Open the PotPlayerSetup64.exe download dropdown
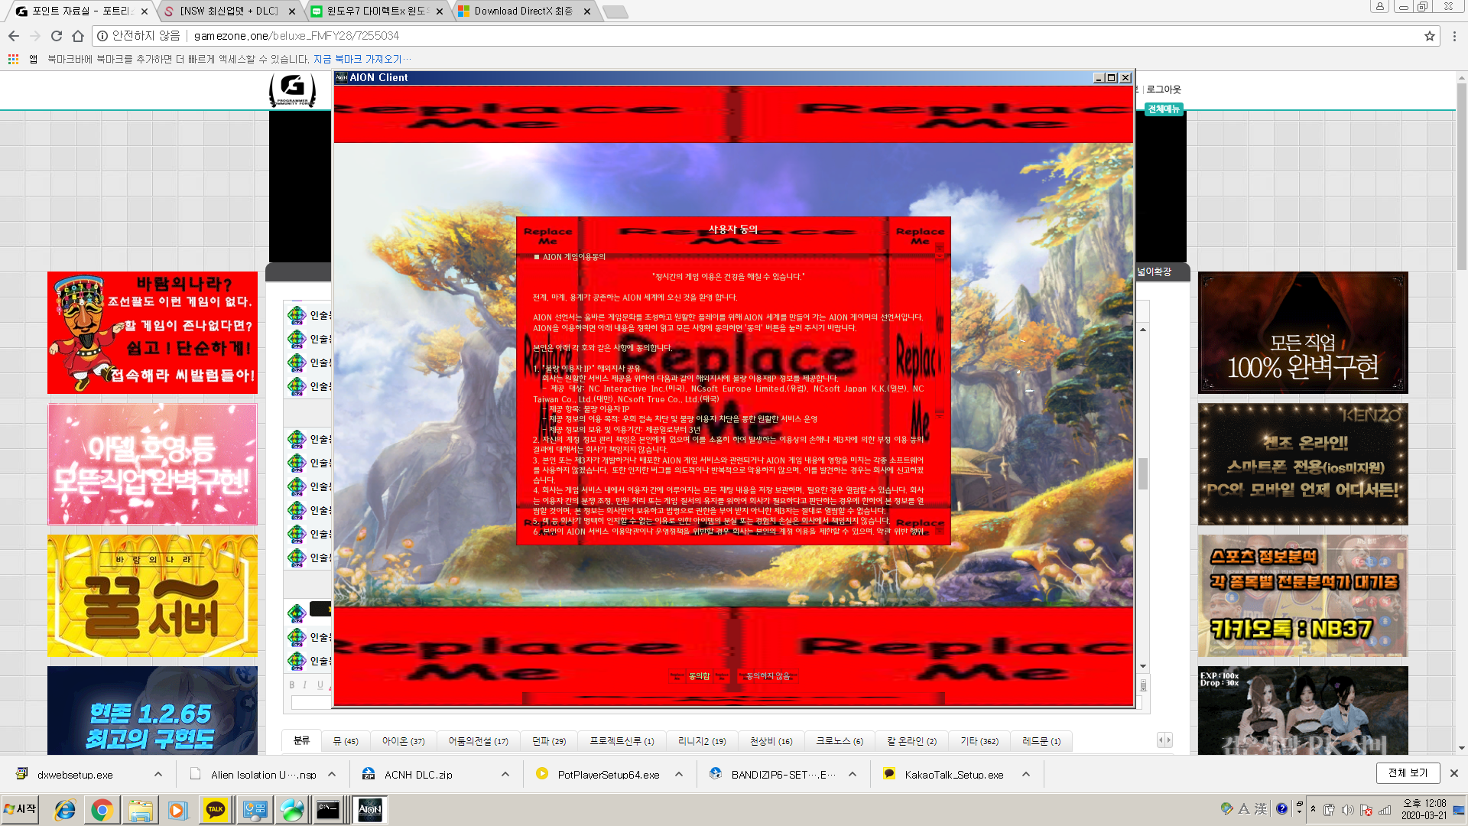This screenshot has width=1468, height=826. point(678,774)
